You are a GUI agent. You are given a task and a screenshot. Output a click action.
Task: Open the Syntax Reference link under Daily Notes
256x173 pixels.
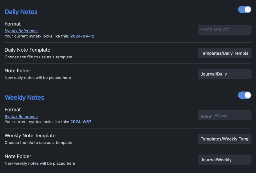click(21, 31)
